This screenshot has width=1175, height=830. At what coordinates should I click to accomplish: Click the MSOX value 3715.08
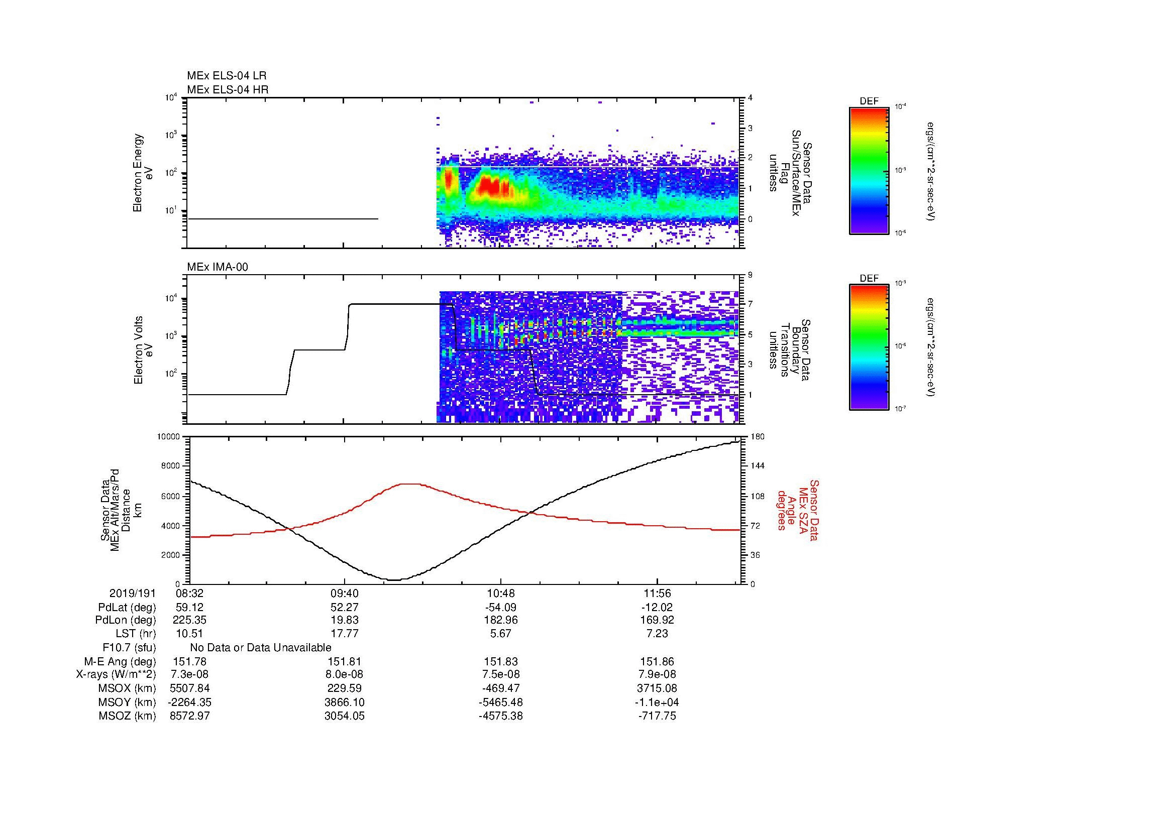point(657,688)
